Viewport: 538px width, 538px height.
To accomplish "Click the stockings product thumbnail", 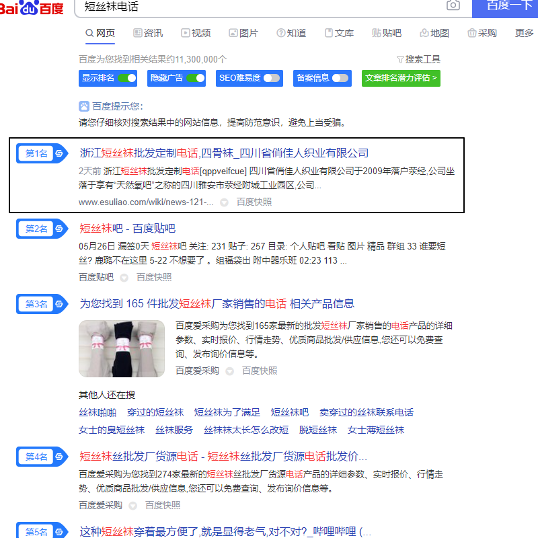I will [122, 348].
